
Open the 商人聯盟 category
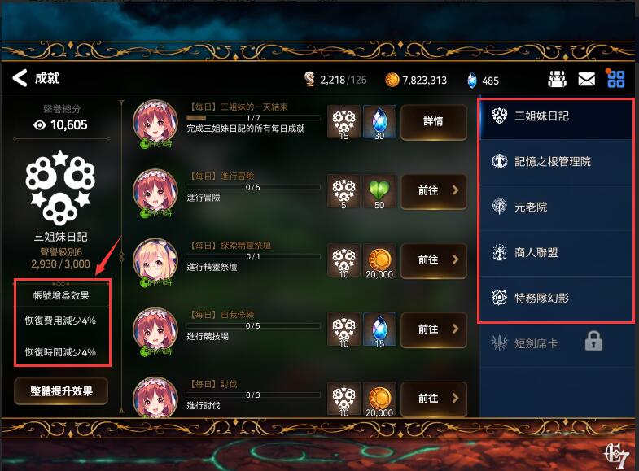[556, 253]
